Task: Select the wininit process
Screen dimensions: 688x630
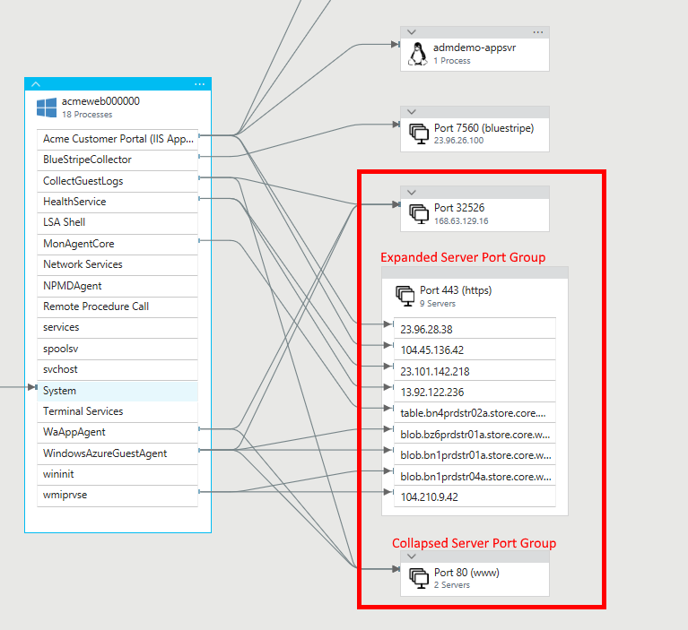Action: coord(118,474)
